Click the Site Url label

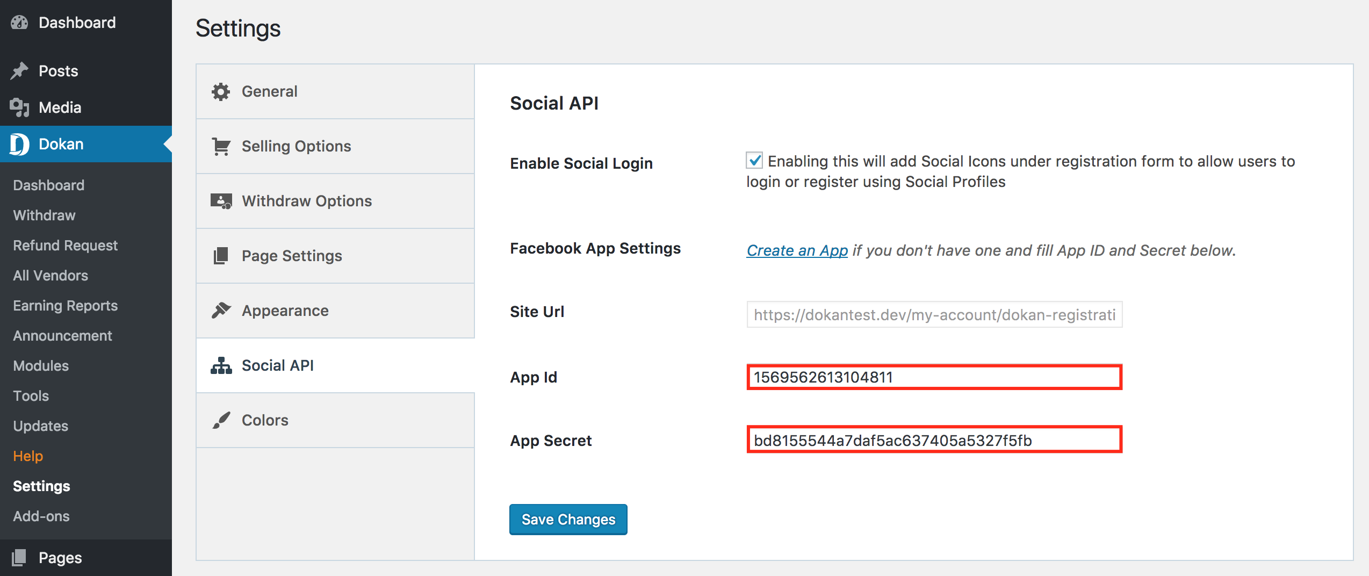point(537,312)
